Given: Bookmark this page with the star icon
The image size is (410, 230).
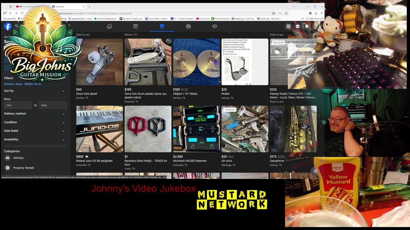Looking at the screenshot, I should pos(286,13).
